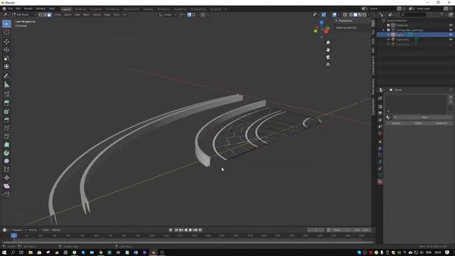Switch to solid viewport shading
The height and width of the screenshot is (256, 455).
coord(355,14)
